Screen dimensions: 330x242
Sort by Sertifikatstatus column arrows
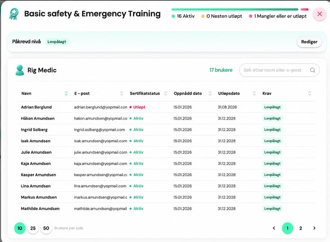tap(166, 93)
